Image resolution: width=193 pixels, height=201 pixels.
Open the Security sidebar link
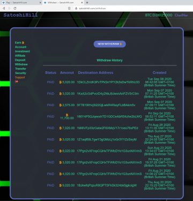tap(20, 73)
